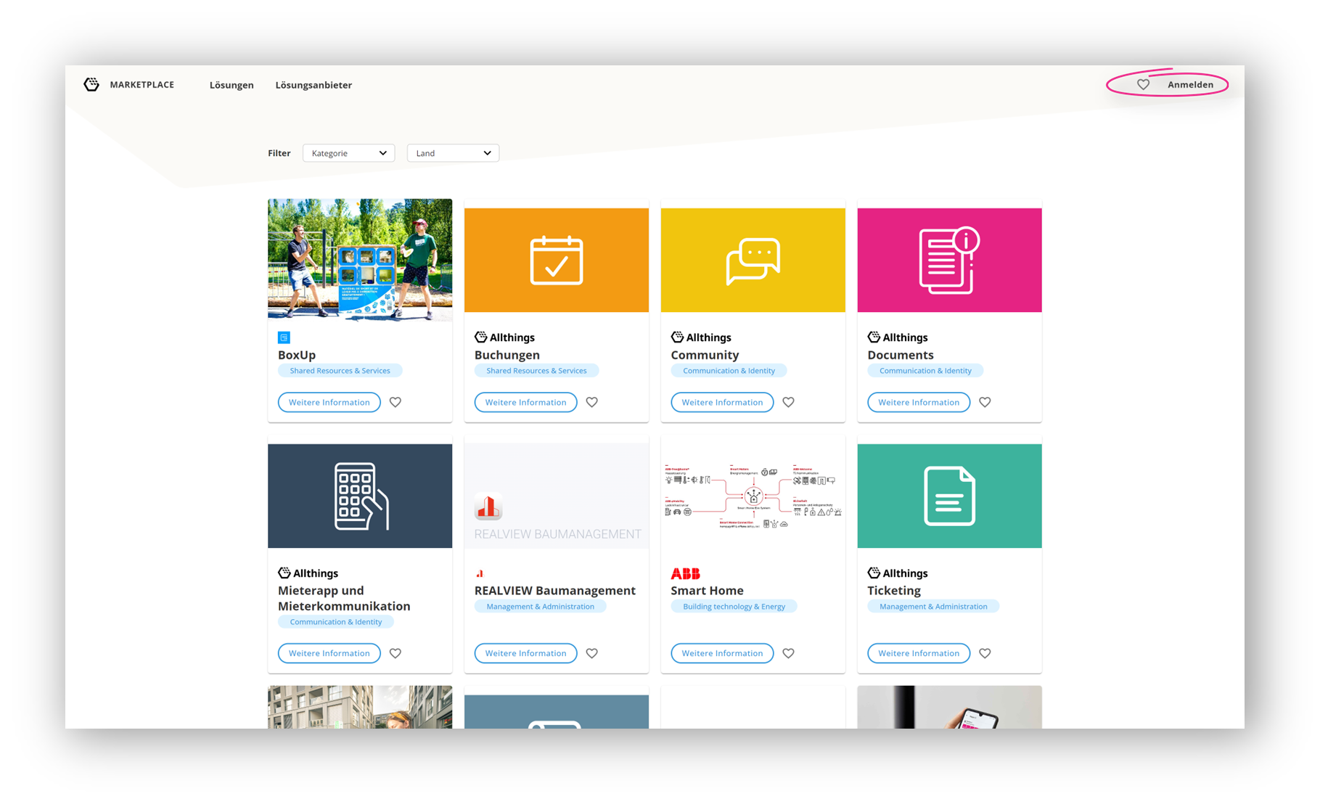Open Weitere Information for REALVIEW Baumanagement
The height and width of the screenshot is (807, 1328).
coord(526,653)
